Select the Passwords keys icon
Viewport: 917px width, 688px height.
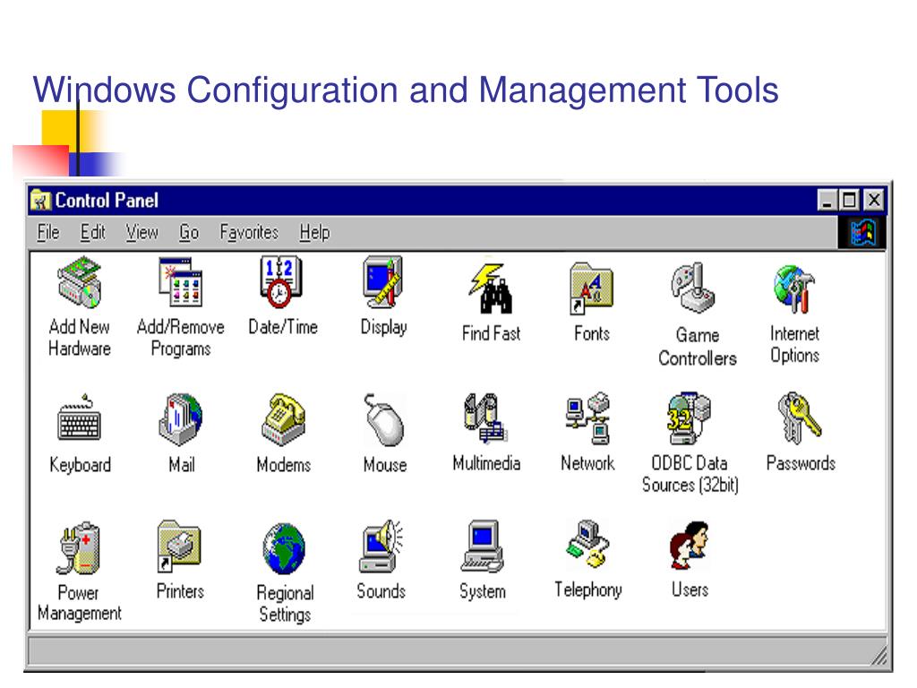800,419
